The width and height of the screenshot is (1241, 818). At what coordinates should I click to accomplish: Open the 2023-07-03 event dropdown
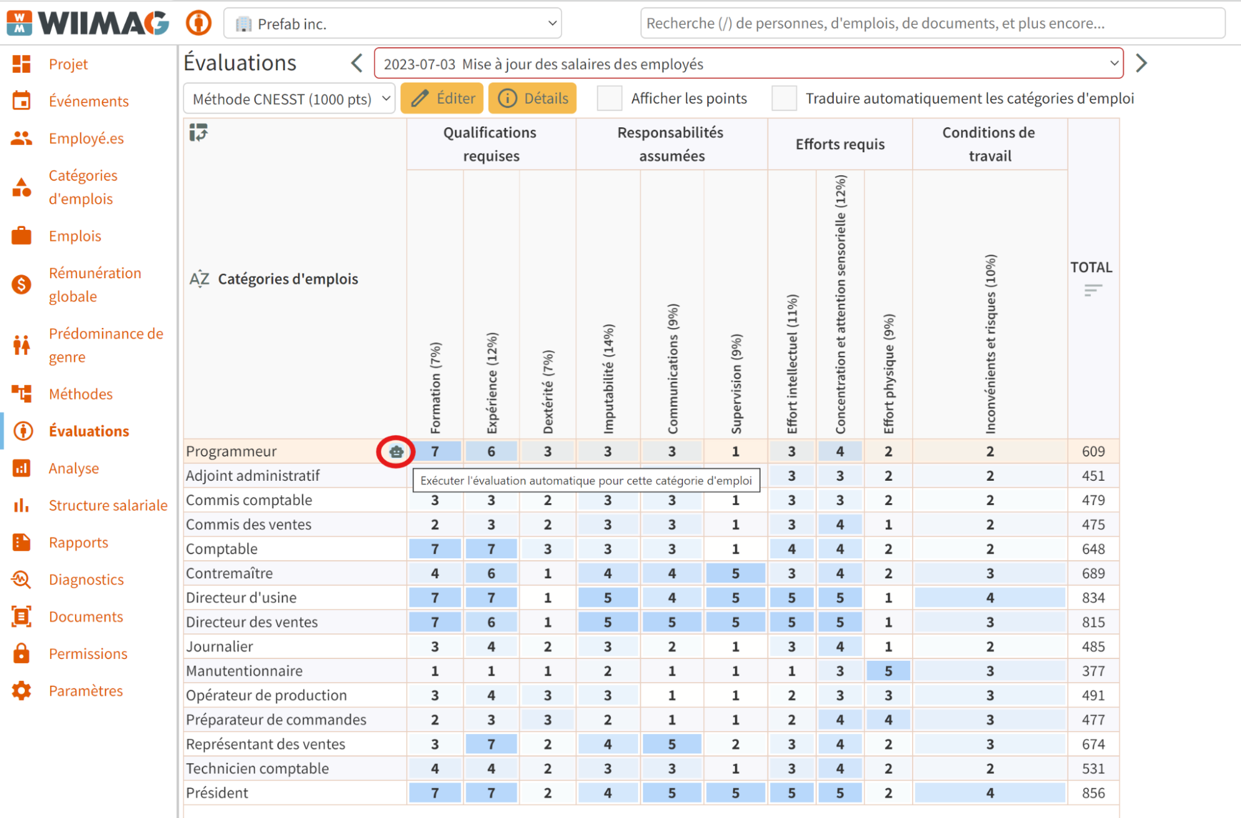749,63
